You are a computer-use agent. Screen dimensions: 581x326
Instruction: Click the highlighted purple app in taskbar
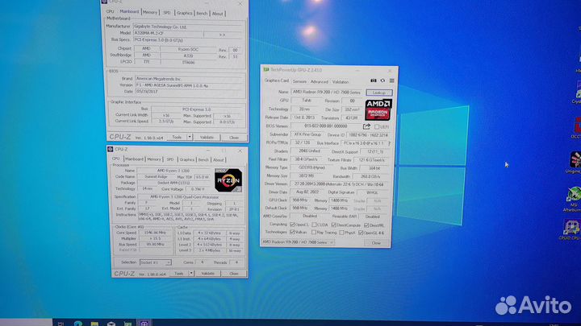[x=144, y=324]
